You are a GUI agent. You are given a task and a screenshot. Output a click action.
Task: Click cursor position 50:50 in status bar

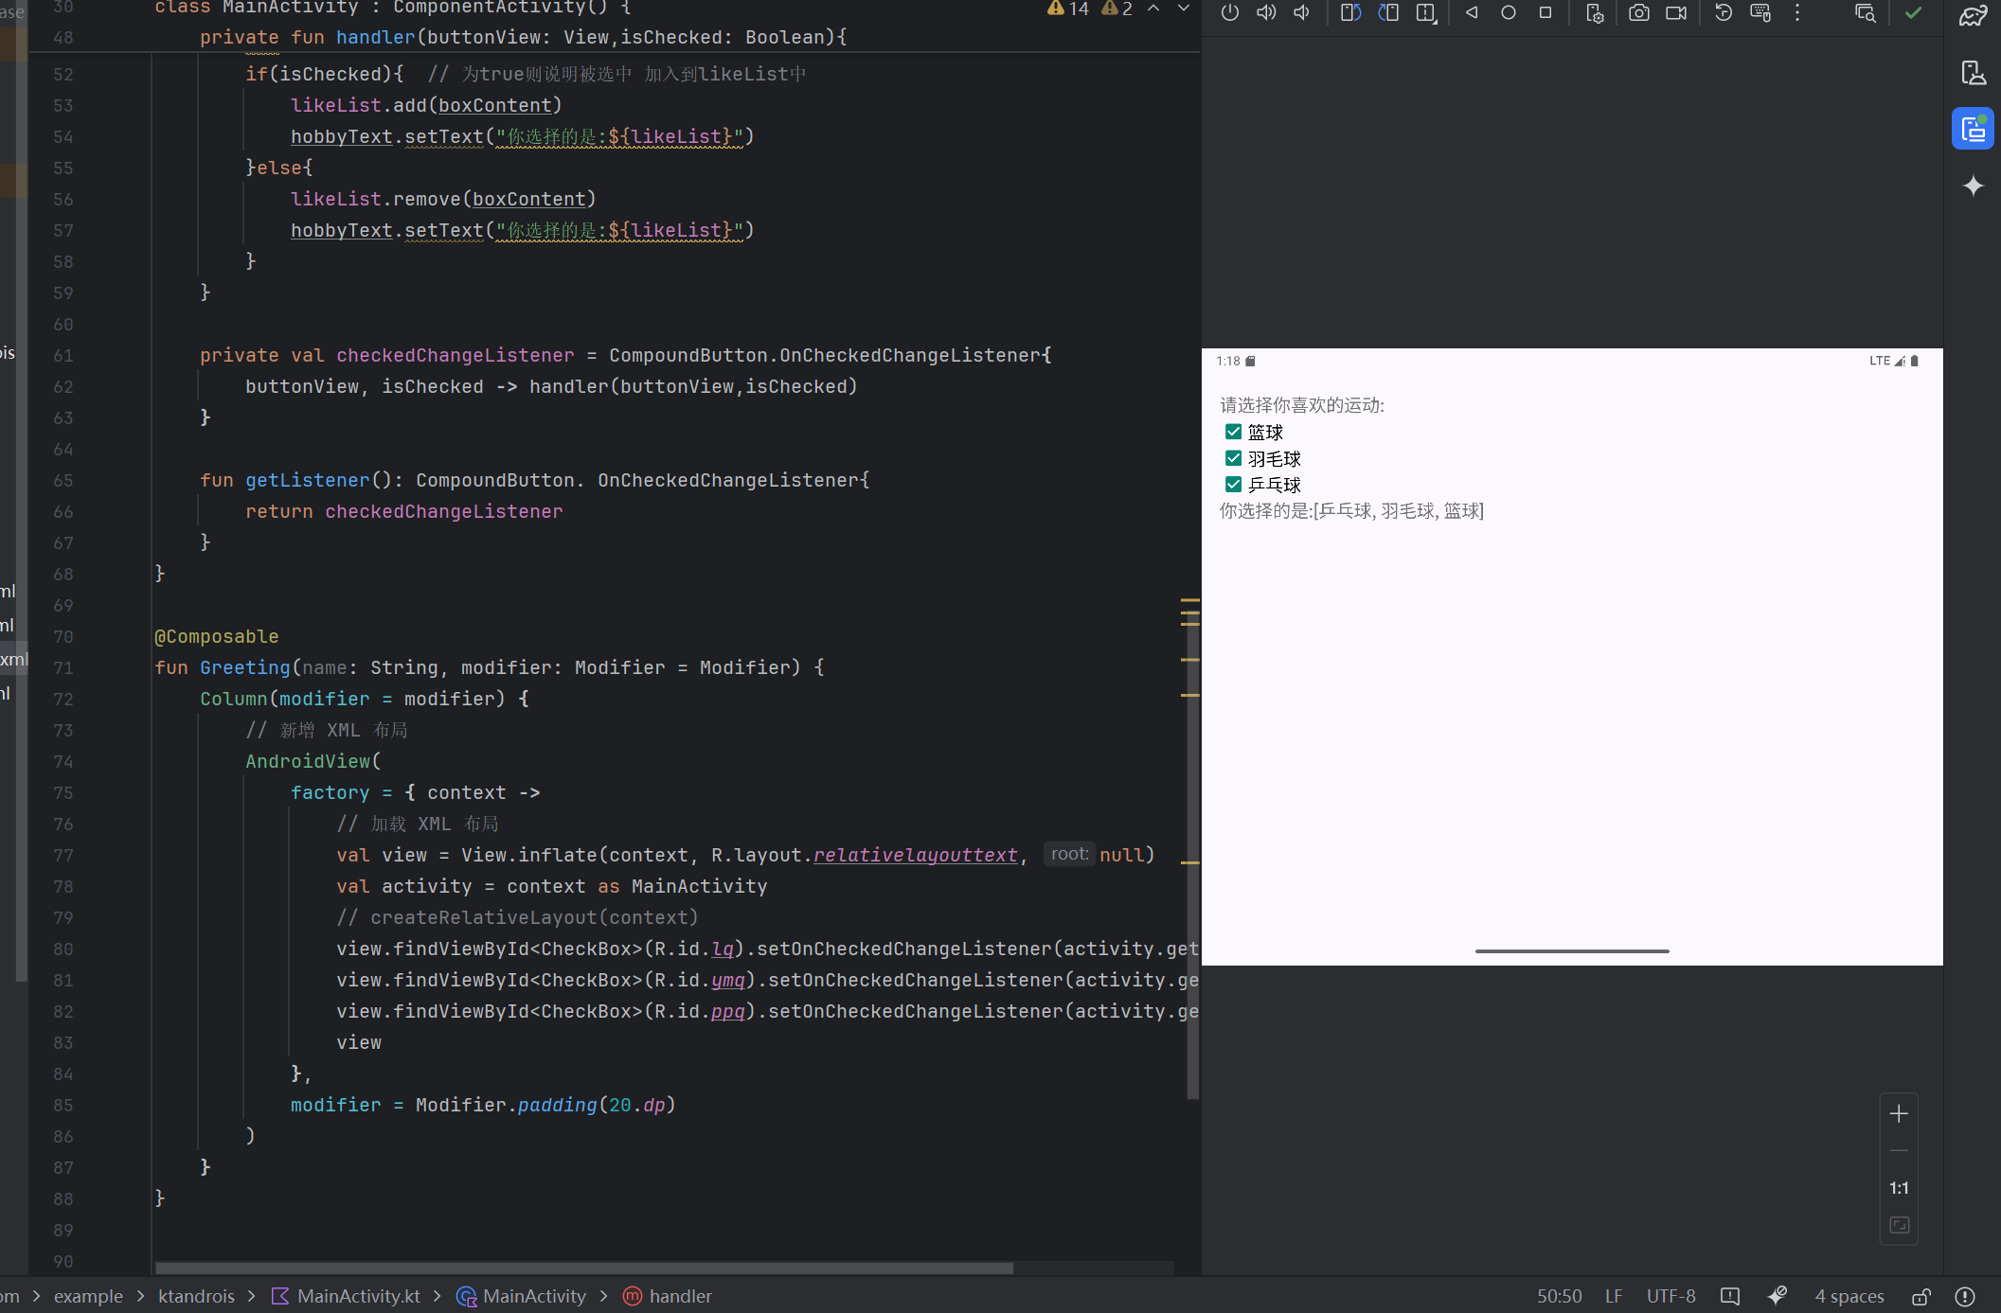pos(1559,1296)
